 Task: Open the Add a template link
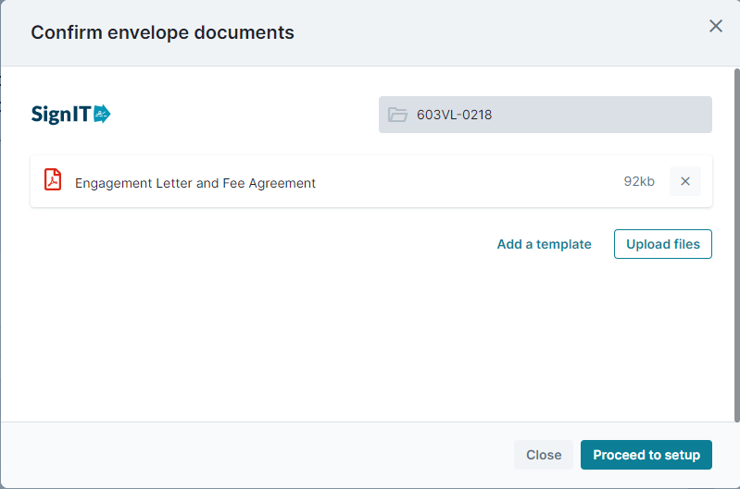[x=544, y=244]
